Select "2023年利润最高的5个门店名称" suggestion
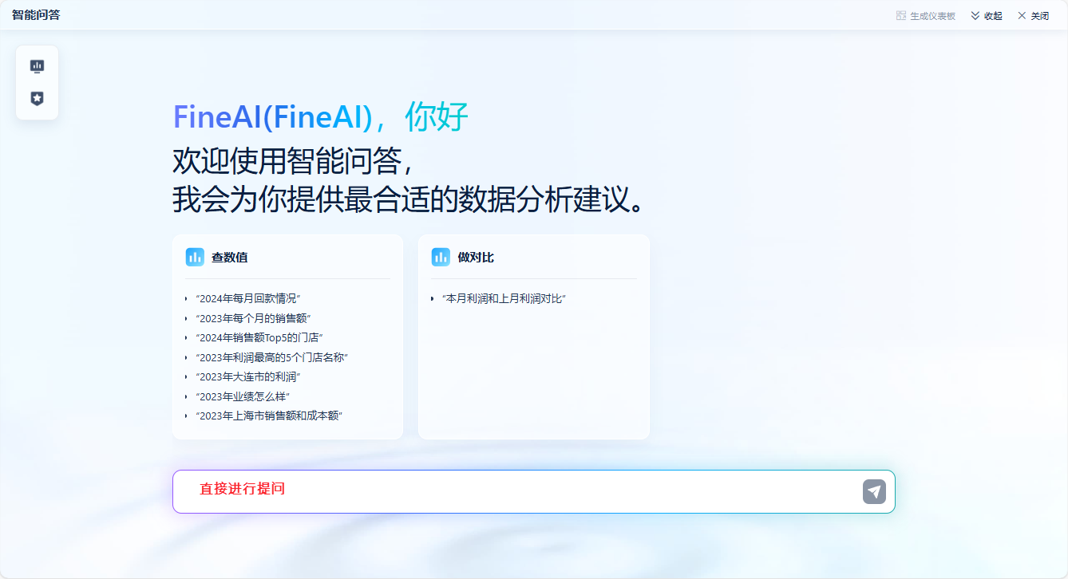This screenshot has height=579, width=1068. [271, 357]
